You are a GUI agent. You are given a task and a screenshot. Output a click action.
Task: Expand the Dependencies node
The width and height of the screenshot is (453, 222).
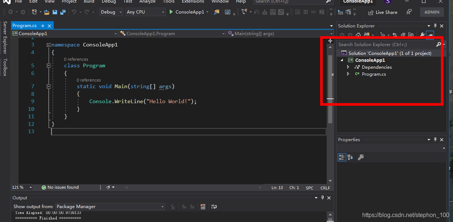348,67
